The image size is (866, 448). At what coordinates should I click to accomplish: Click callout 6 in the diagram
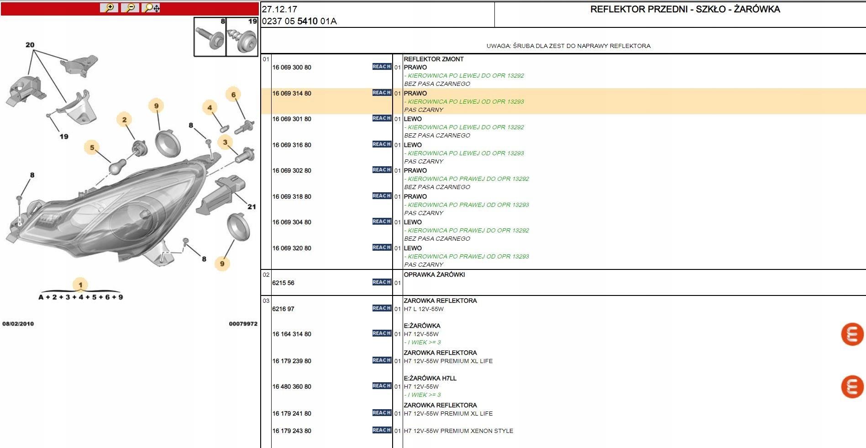233,95
